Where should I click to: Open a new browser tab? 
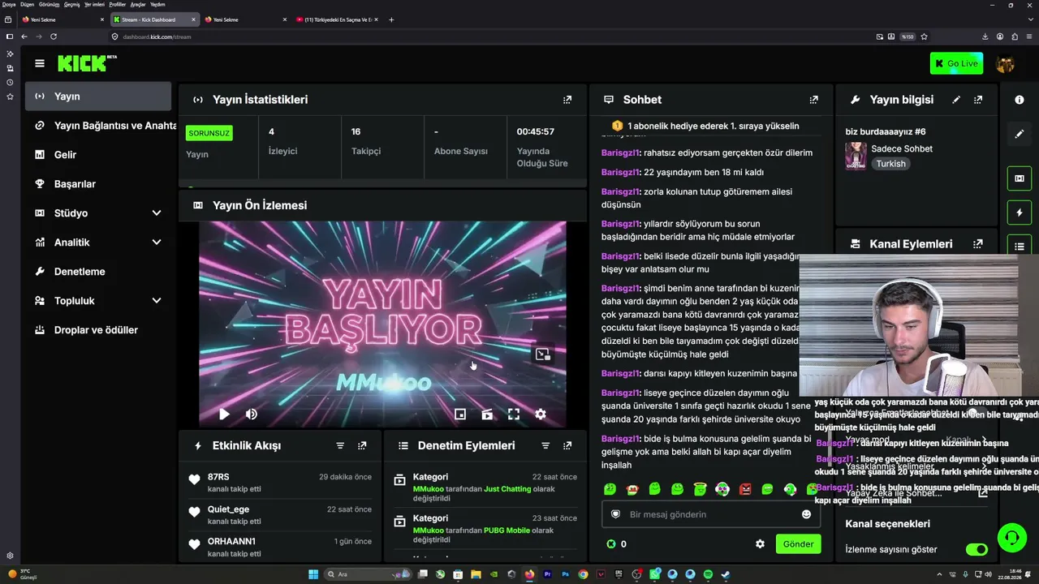(x=391, y=19)
